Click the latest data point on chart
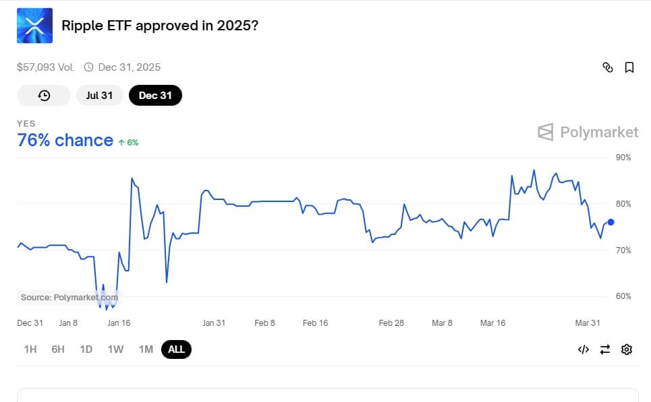The image size is (651, 402). point(611,222)
